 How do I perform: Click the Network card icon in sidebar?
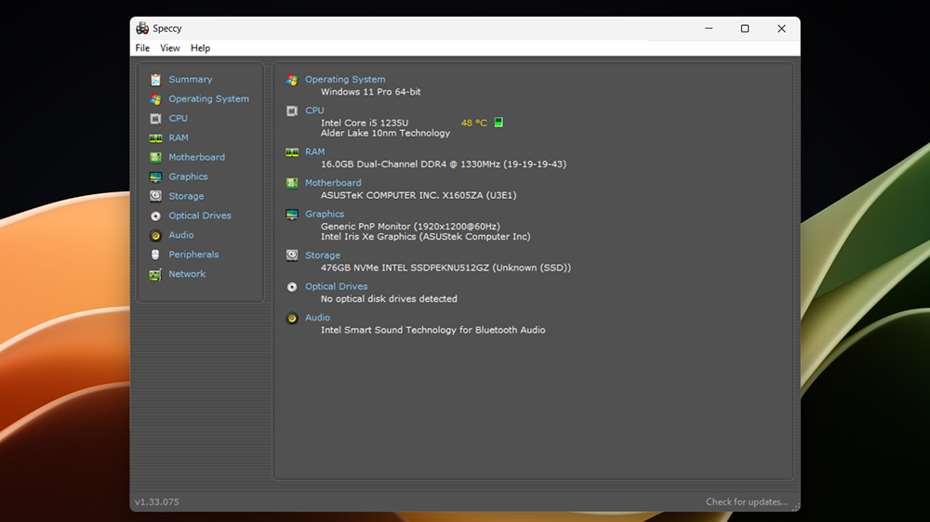(155, 274)
